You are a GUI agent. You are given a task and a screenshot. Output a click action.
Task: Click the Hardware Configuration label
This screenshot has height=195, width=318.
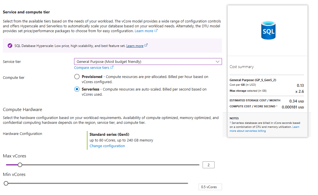[23, 134]
